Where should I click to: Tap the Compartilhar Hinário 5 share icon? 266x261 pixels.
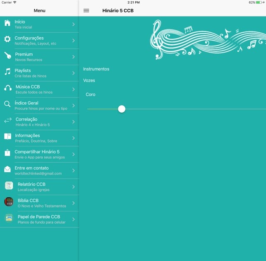7,152
